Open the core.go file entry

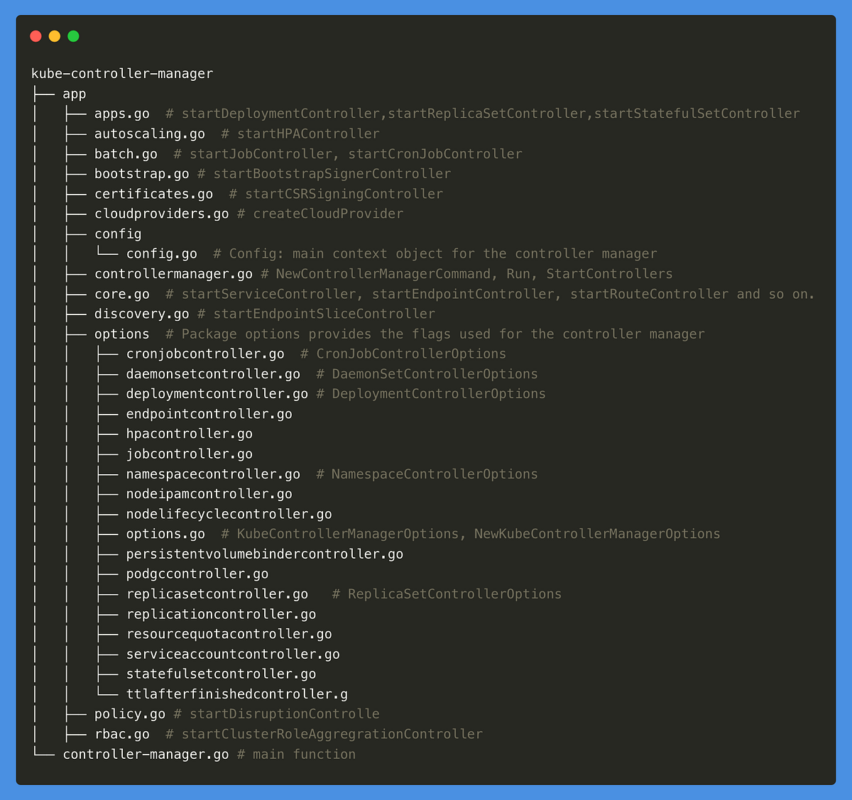[x=121, y=293]
